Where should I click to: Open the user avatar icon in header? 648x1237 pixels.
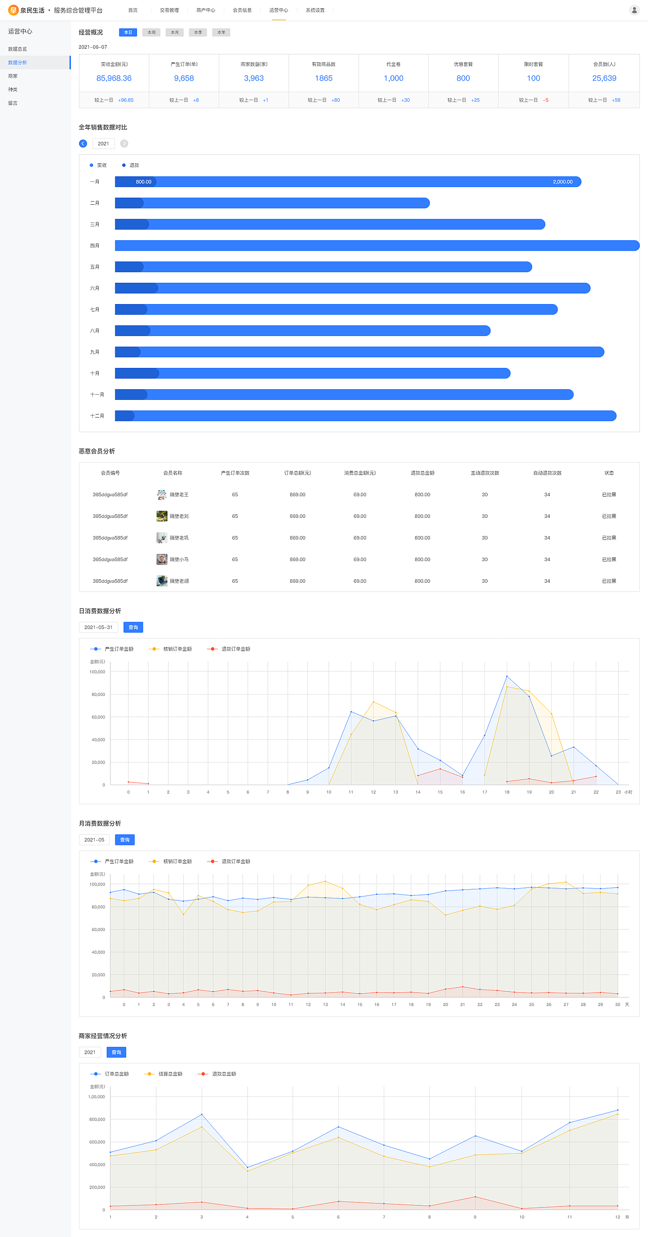[634, 10]
